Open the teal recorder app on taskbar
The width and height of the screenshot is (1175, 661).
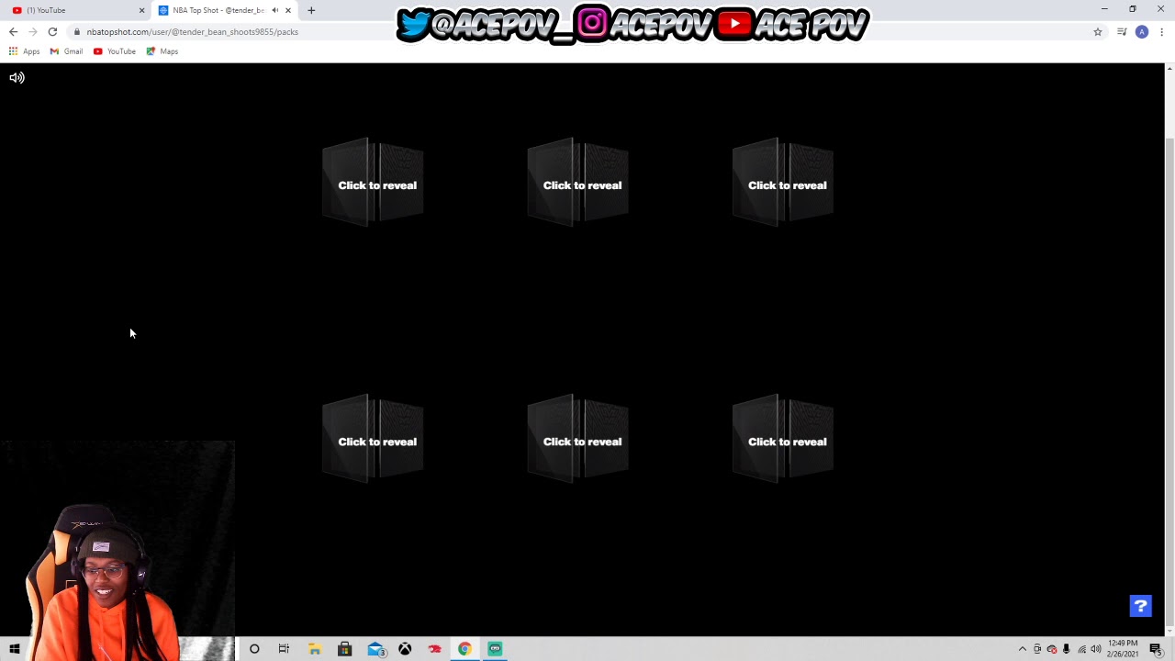[495, 649]
